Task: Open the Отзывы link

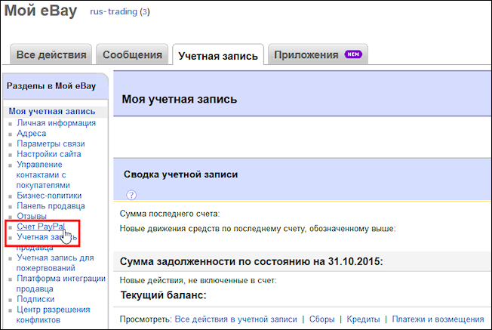Action: [32, 216]
